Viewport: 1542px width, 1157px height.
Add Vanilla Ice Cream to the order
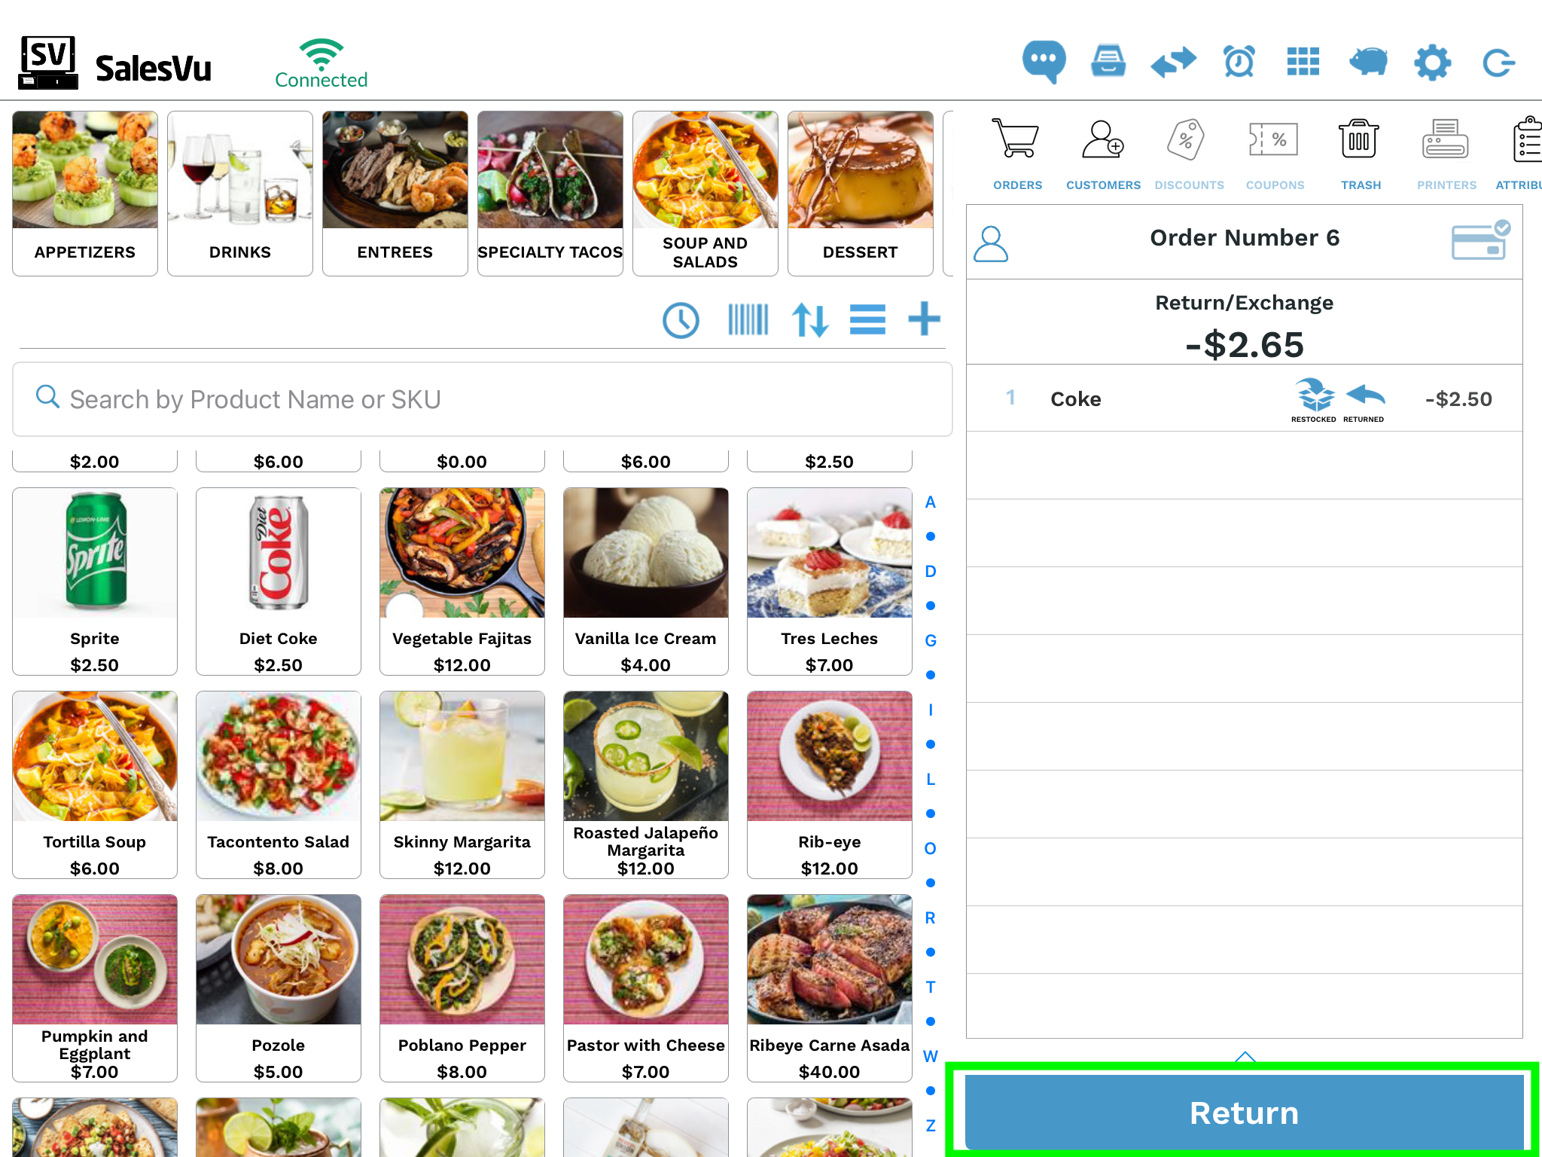point(646,582)
